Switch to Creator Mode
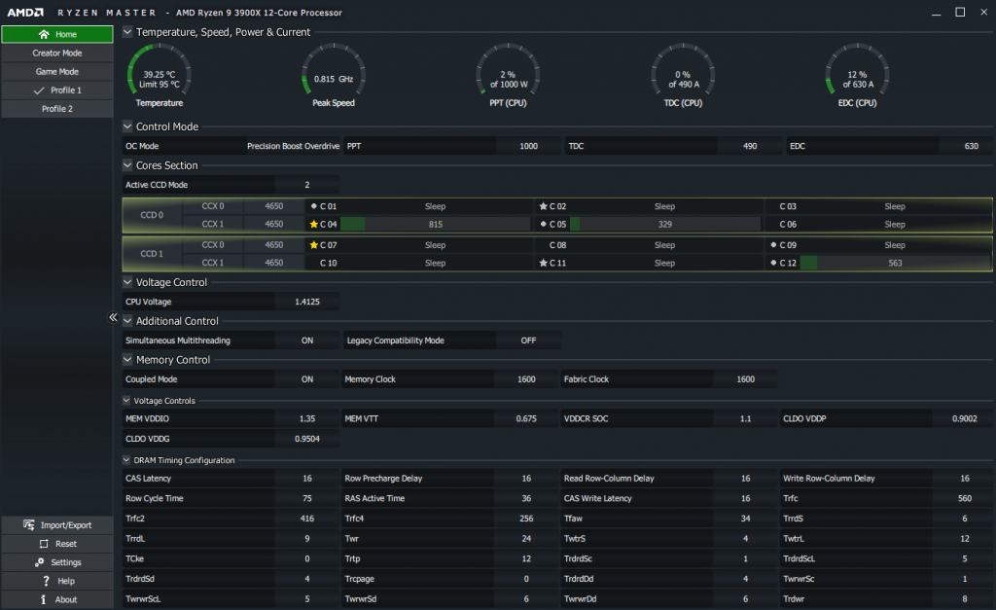Viewport: 996px width, 610px height. click(57, 53)
